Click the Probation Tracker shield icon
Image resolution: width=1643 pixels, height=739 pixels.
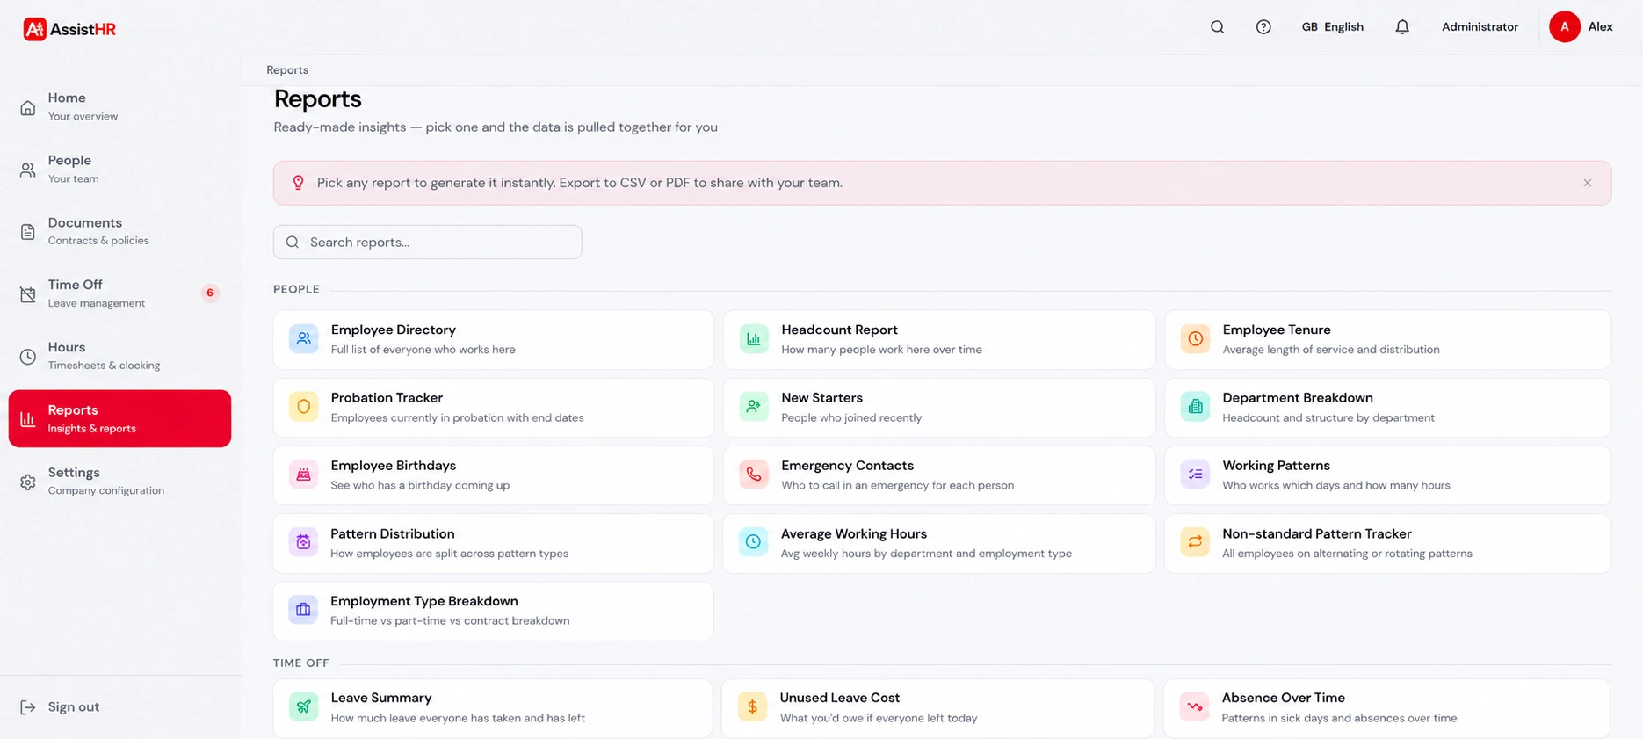point(303,407)
